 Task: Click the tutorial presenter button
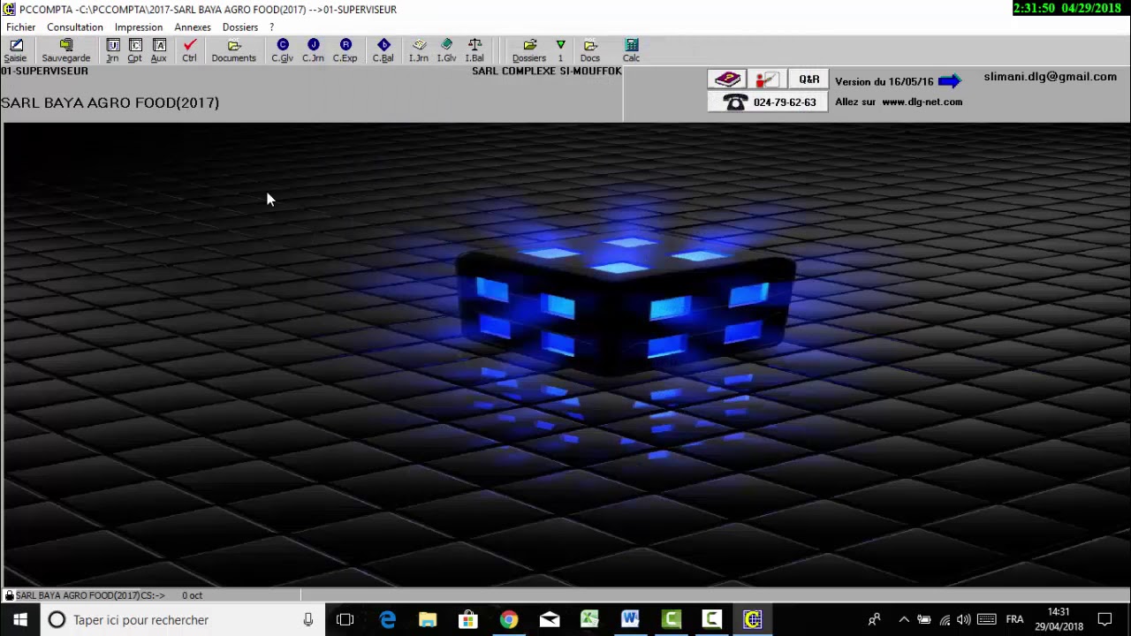click(766, 79)
